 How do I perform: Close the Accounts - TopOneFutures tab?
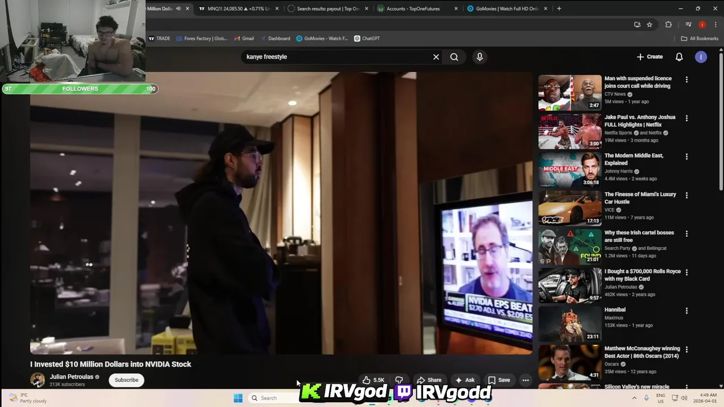click(x=456, y=8)
